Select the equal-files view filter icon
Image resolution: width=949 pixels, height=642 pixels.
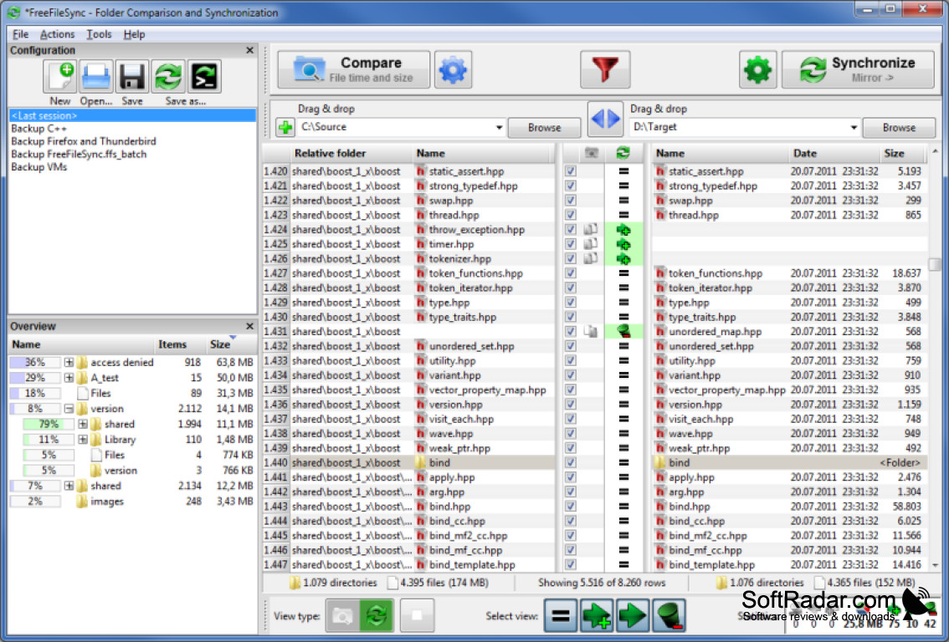coord(562,615)
